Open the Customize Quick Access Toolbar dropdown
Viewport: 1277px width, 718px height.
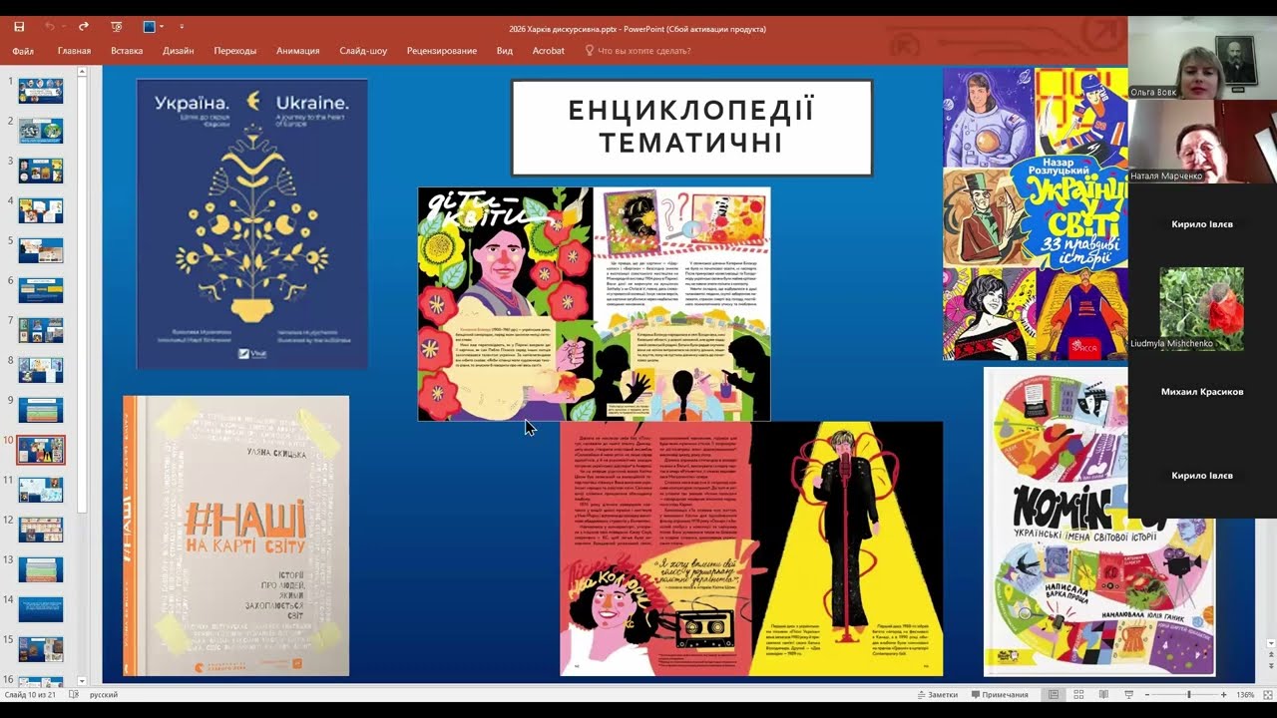pyautogui.click(x=182, y=27)
